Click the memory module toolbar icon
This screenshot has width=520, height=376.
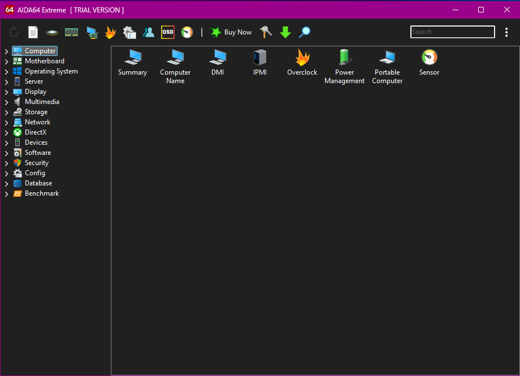71,32
